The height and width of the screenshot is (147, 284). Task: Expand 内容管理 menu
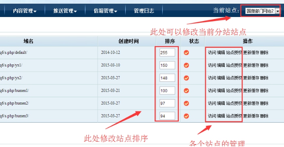point(25,11)
